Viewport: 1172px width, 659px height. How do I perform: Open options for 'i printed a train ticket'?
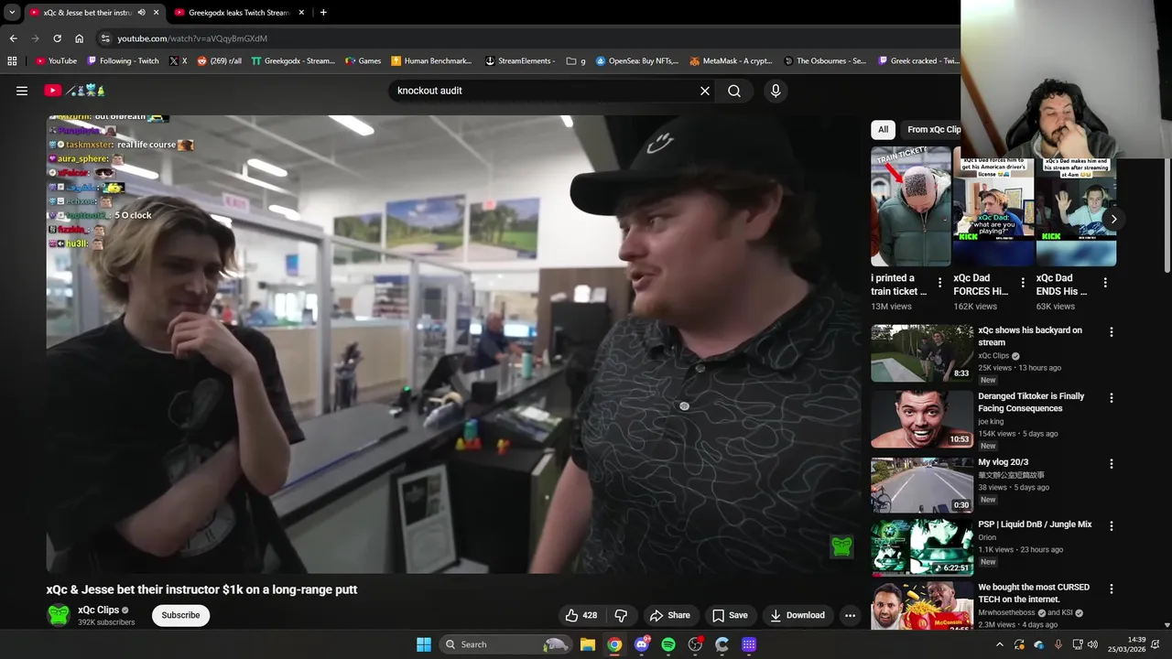coord(939,283)
